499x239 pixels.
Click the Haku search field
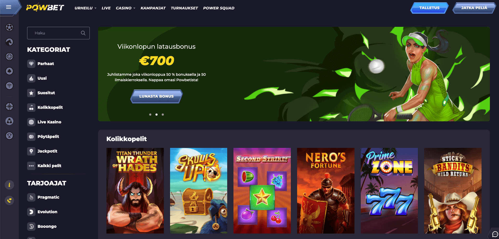pyautogui.click(x=58, y=33)
